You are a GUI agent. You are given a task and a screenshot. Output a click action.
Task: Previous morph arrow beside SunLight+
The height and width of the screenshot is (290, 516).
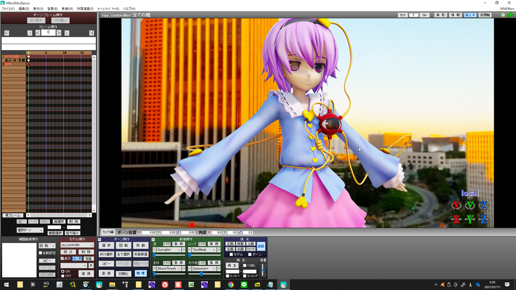coord(154,250)
